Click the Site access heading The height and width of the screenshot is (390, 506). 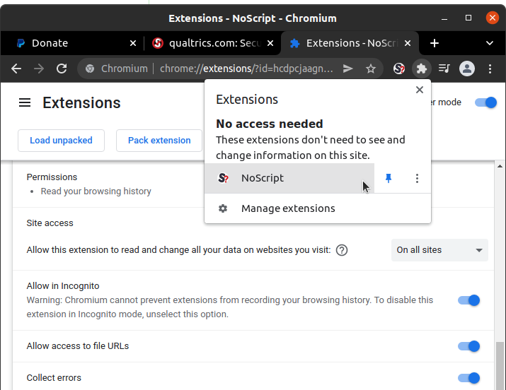tap(50, 223)
